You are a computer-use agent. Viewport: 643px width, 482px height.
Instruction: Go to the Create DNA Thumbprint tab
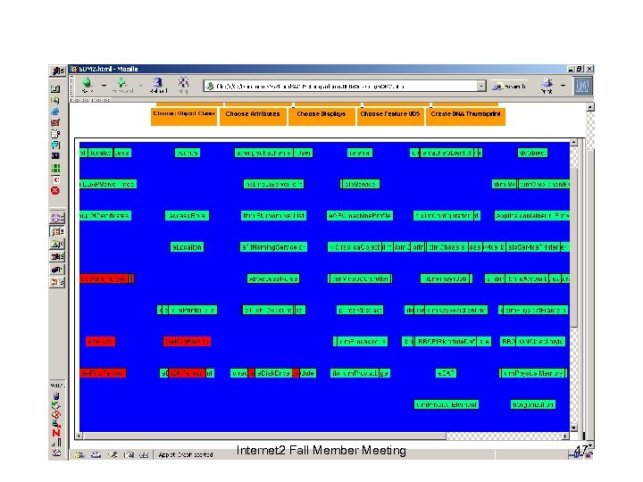pyautogui.click(x=465, y=116)
